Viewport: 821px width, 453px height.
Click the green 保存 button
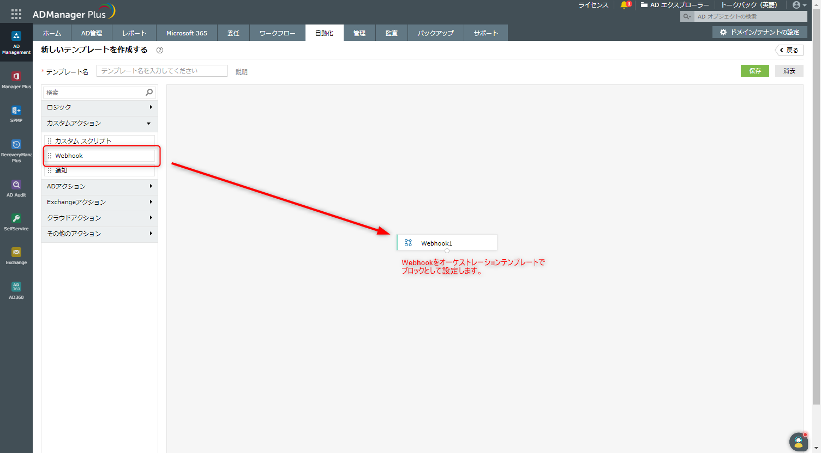click(755, 71)
